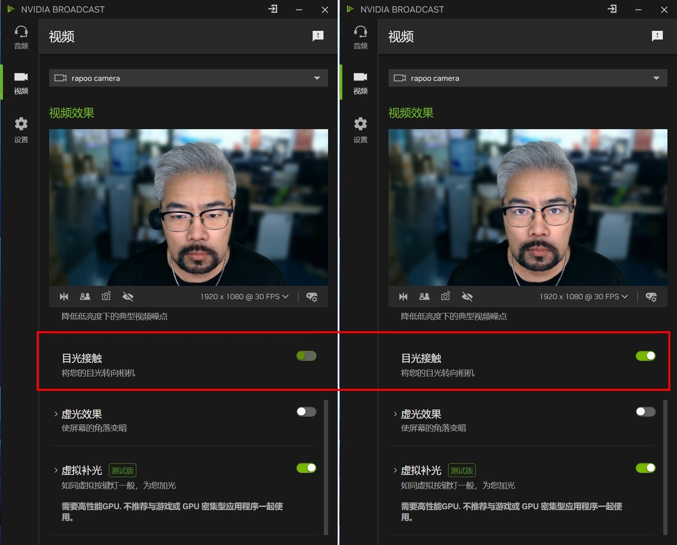Open the 1920 x 1080 resolution dropdown in right window
This screenshot has width=677, height=545.
[x=583, y=297]
